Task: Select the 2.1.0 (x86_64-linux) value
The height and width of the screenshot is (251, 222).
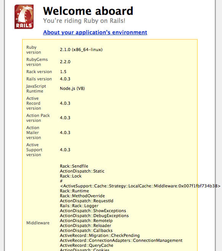Action: coord(81,50)
